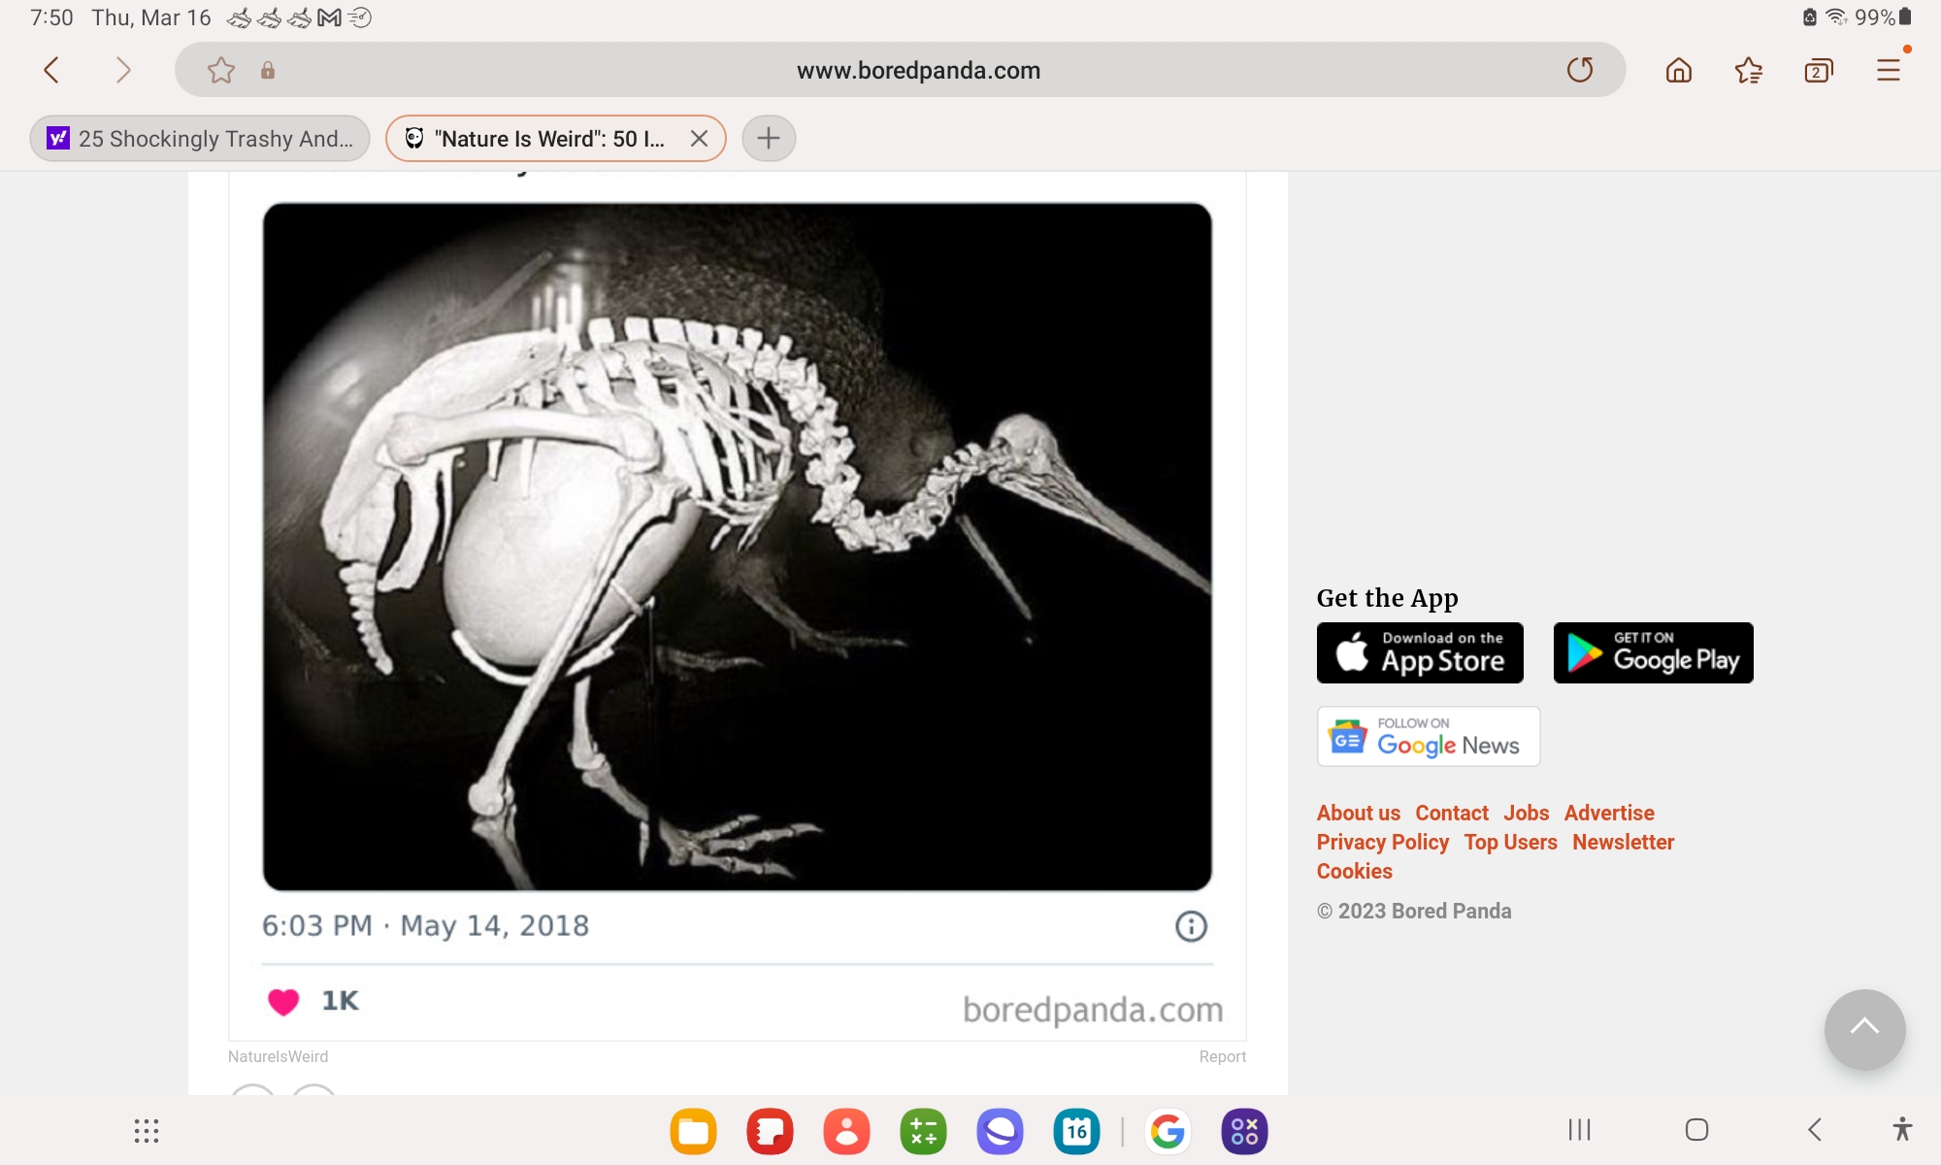Close the 'Nature Is Weird' tab

699,139
